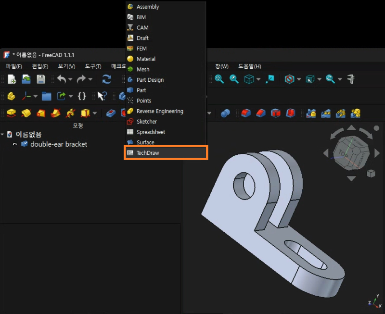Click the Make Link icon

pos(62,96)
